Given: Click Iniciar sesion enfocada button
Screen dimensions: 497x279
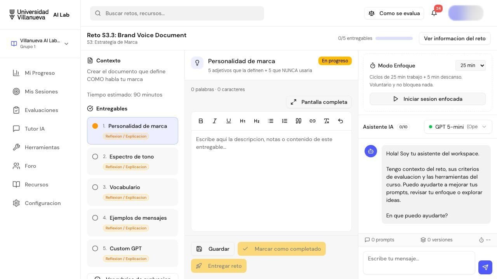Looking at the screenshot, I should tap(427, 99).
